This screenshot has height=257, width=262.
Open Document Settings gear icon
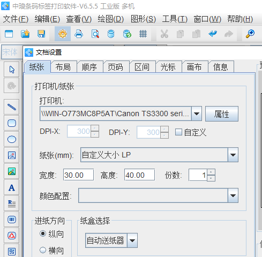click(63, 34)
